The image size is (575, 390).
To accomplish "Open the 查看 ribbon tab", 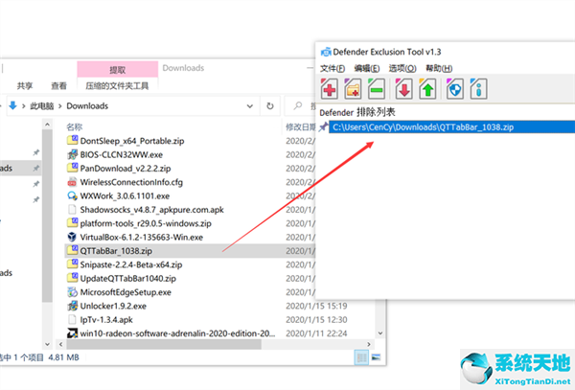I will coord(58,86).
